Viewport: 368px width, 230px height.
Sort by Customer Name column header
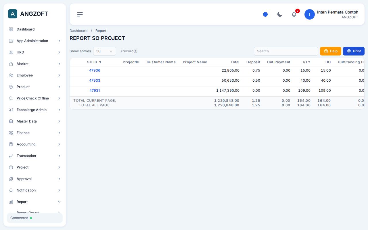[161, 62]
